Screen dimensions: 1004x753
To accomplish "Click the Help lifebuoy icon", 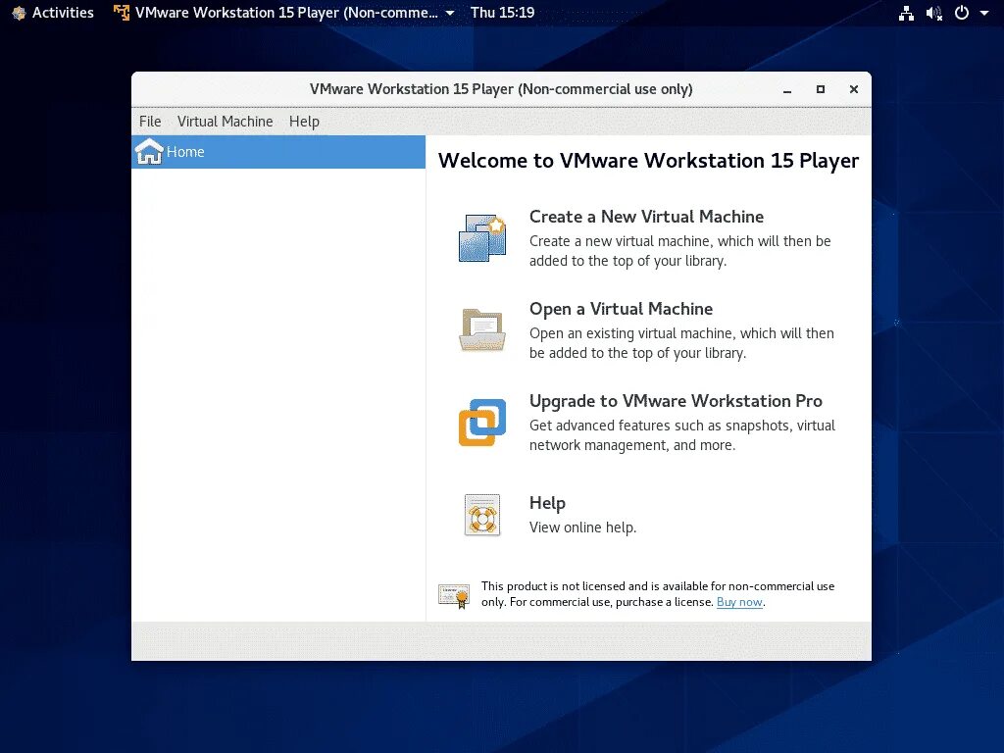I will [481, 514].
